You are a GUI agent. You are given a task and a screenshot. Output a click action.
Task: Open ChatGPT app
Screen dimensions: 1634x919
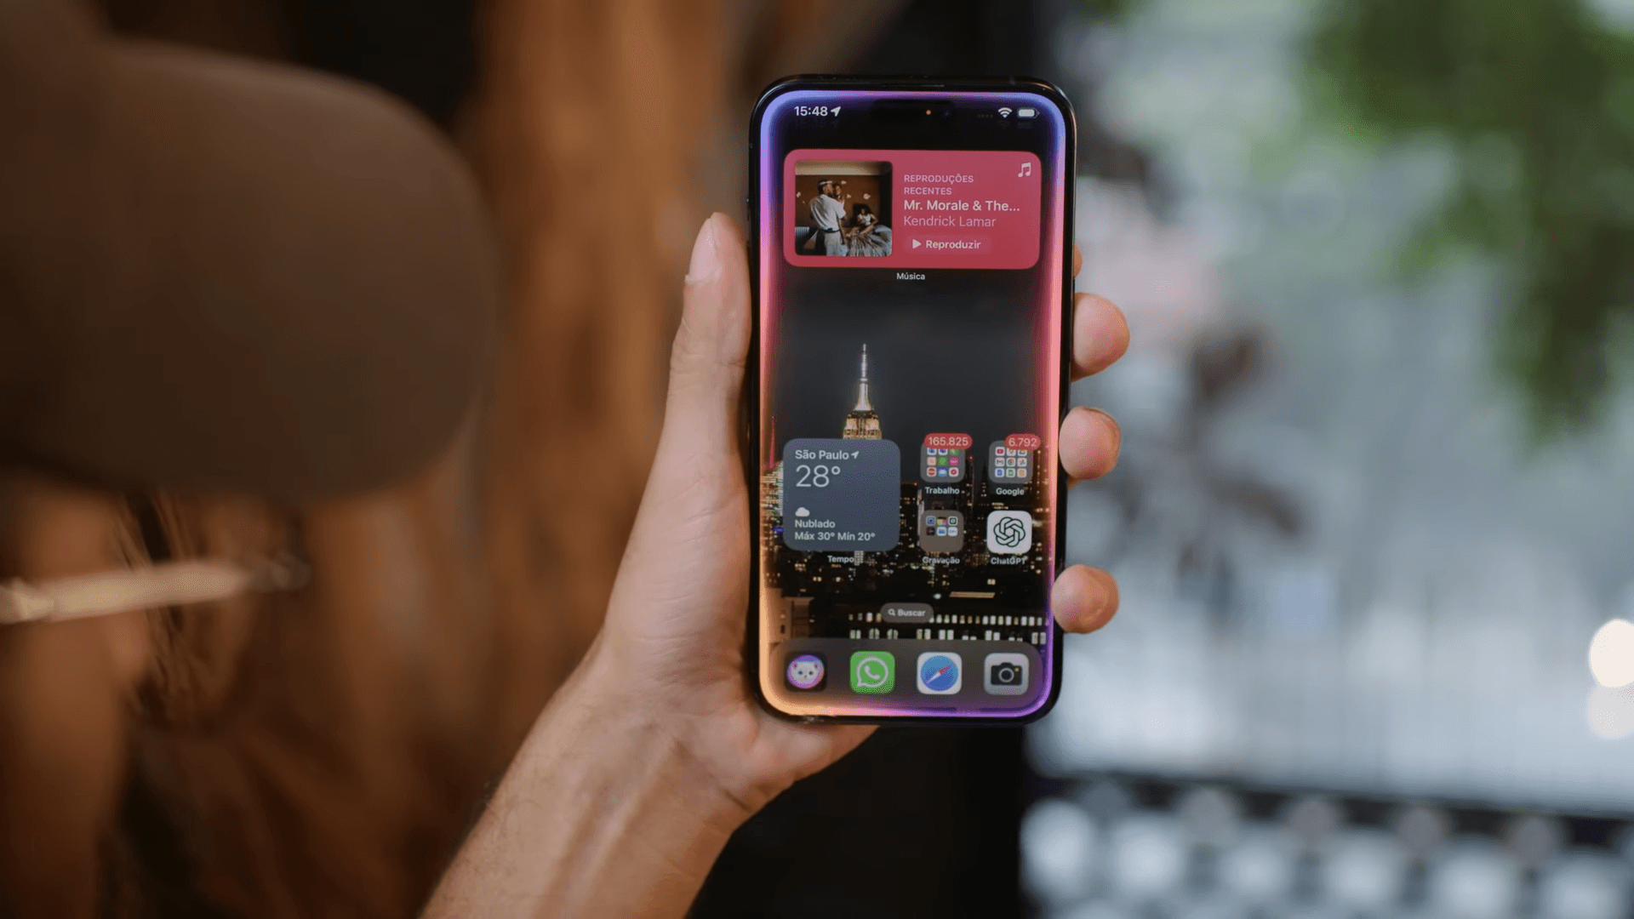pos(1008,532)
